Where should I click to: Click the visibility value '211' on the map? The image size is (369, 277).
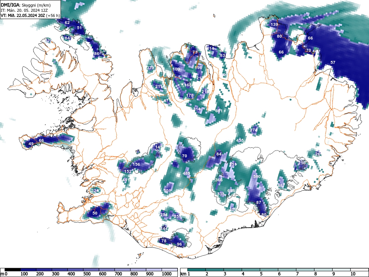159,86
